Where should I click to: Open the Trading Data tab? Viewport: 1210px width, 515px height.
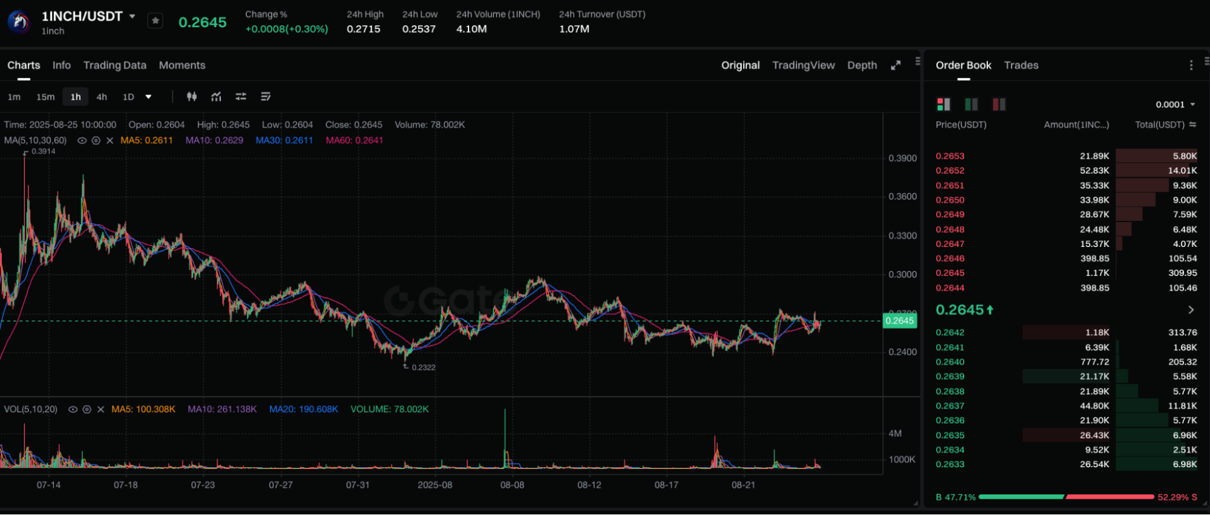[x=114, y=65]
